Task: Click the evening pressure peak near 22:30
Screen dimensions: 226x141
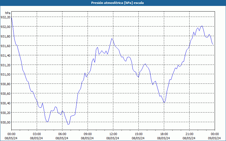Action: pyautogui.click(x=202, y=26)
